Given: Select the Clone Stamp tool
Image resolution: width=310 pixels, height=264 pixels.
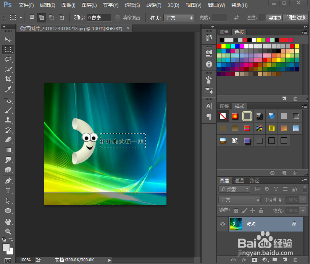Looking at the screenshot, I should tap(8, 120).
